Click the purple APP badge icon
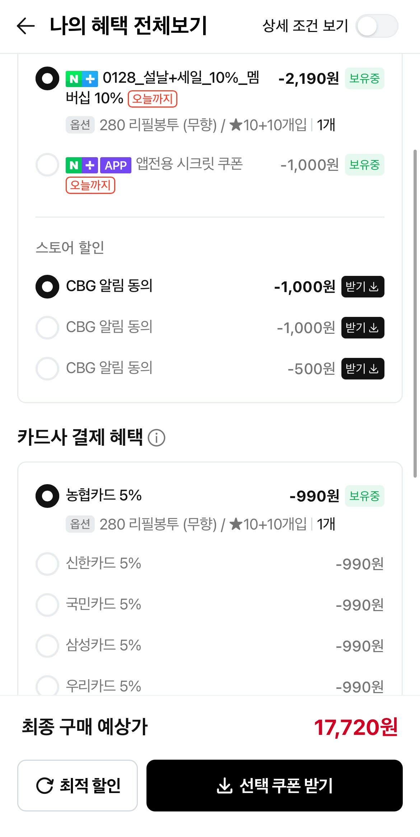This screenshot has width=420, height=837. tap(116, 165)
